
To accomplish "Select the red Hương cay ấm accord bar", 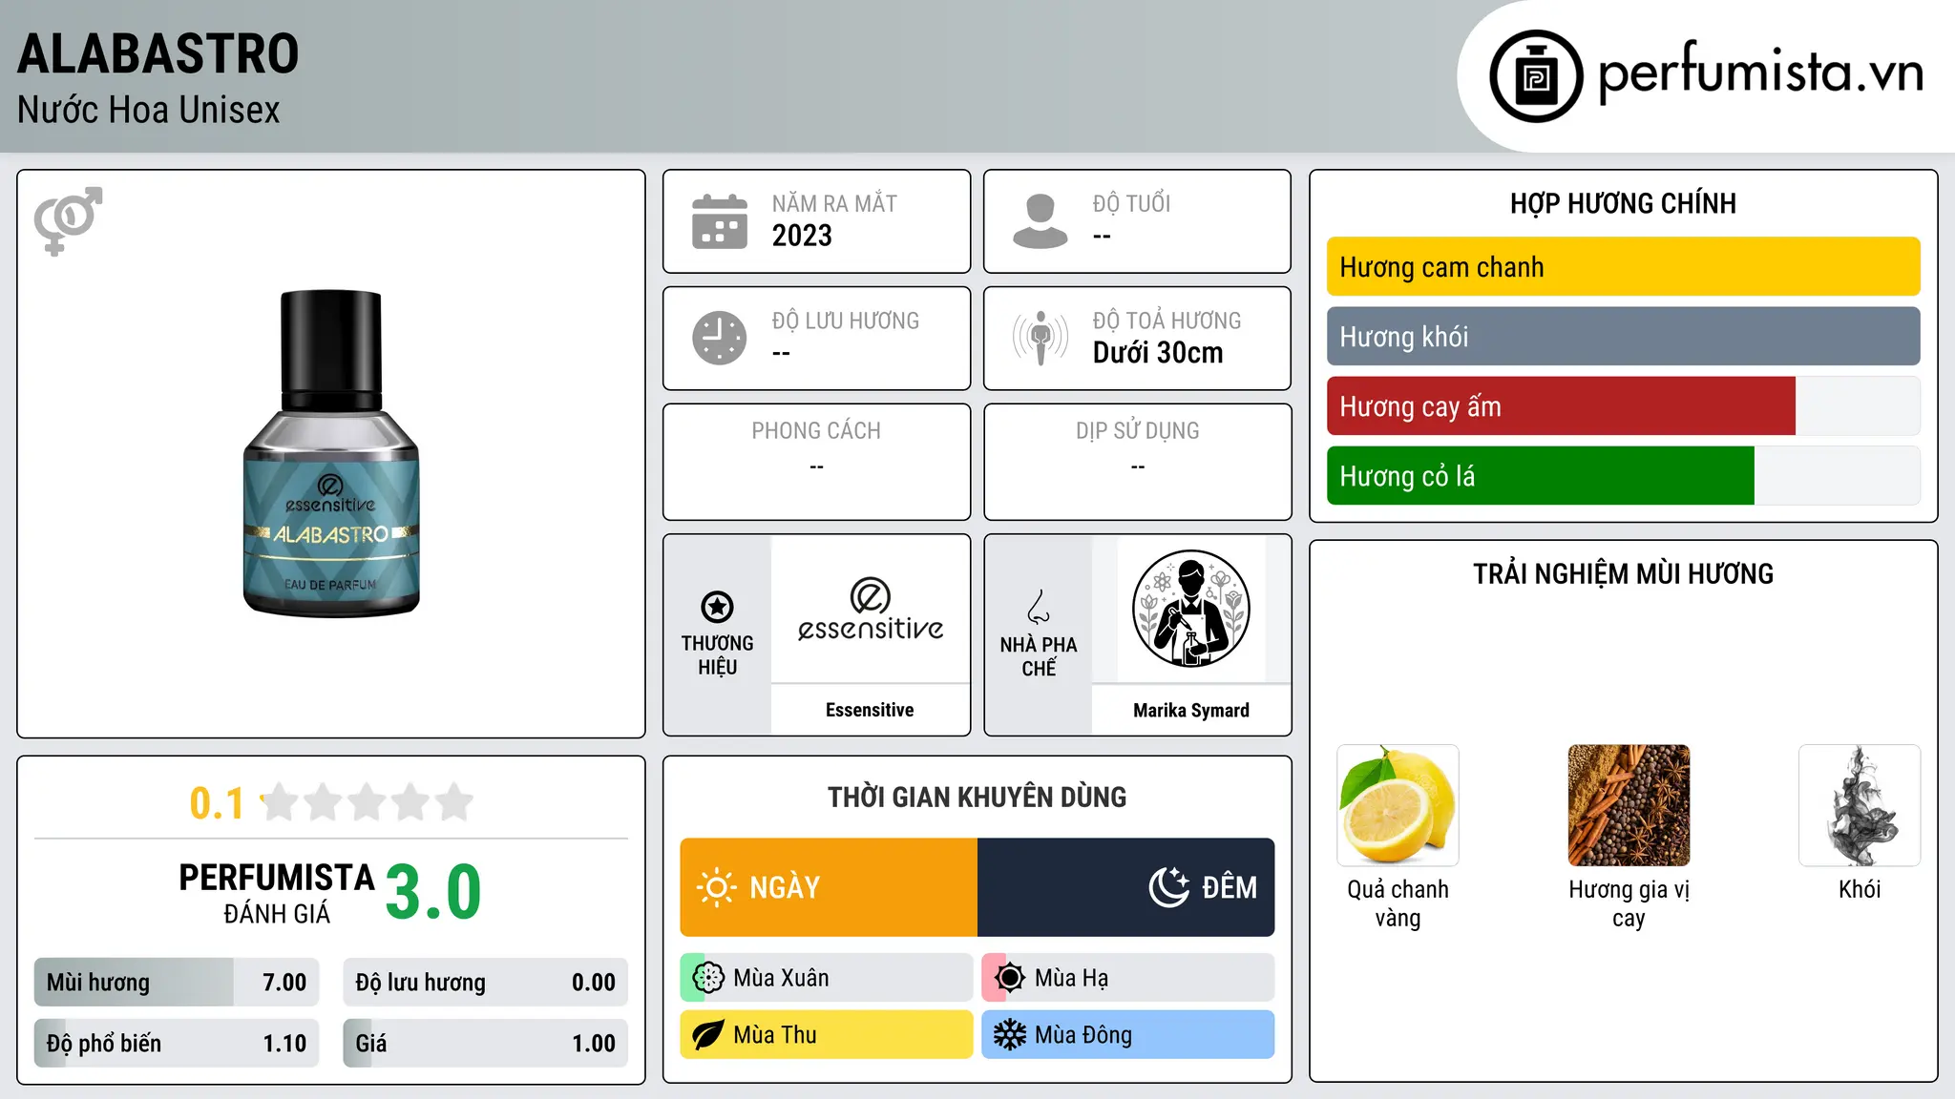I will click(x=1561, y=406).
